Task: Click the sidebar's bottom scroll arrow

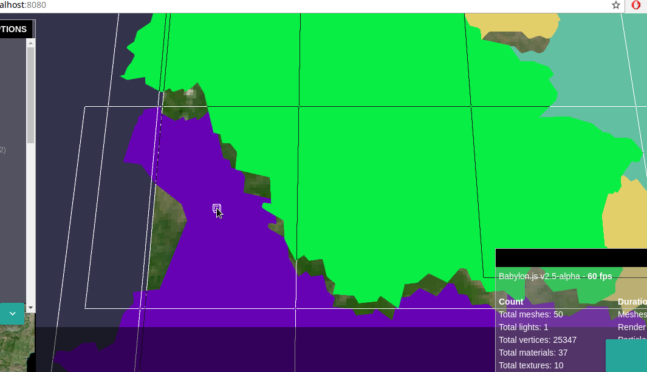Action: click(x=31, y=308)
